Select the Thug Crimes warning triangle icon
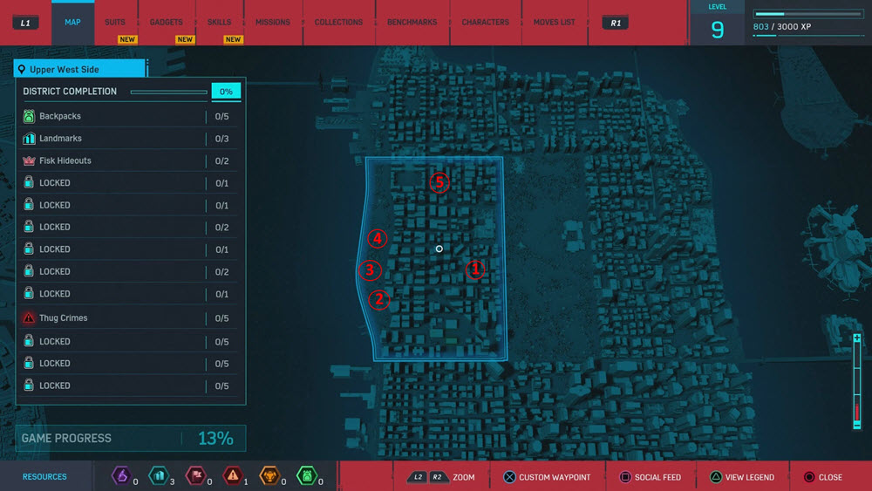 coord(29,318)
